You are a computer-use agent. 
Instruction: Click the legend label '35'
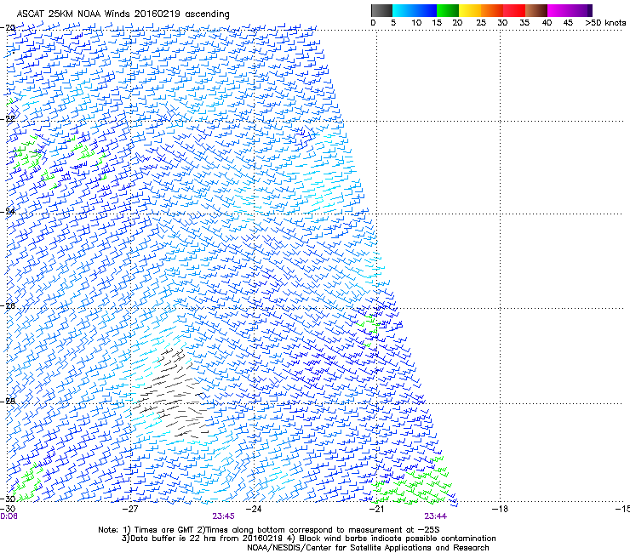click(x=524, y=23)
